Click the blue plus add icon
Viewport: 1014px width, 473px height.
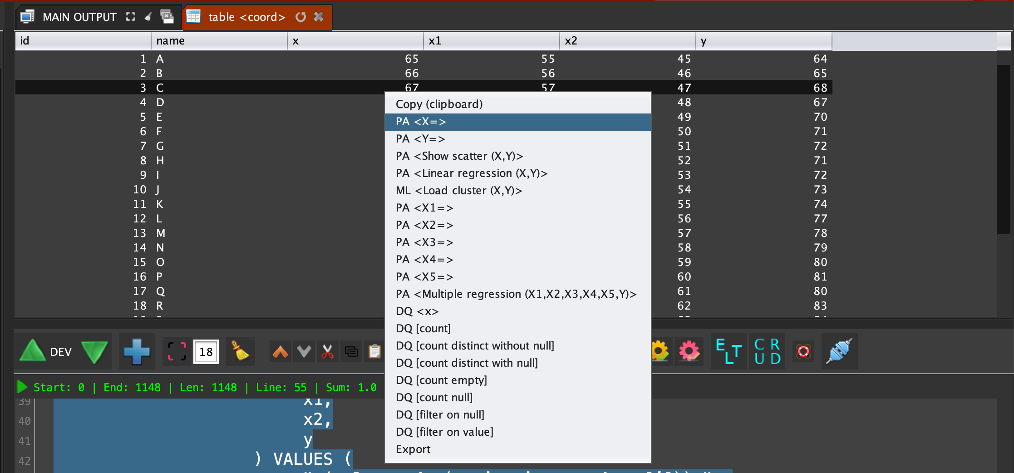[137, 351]
